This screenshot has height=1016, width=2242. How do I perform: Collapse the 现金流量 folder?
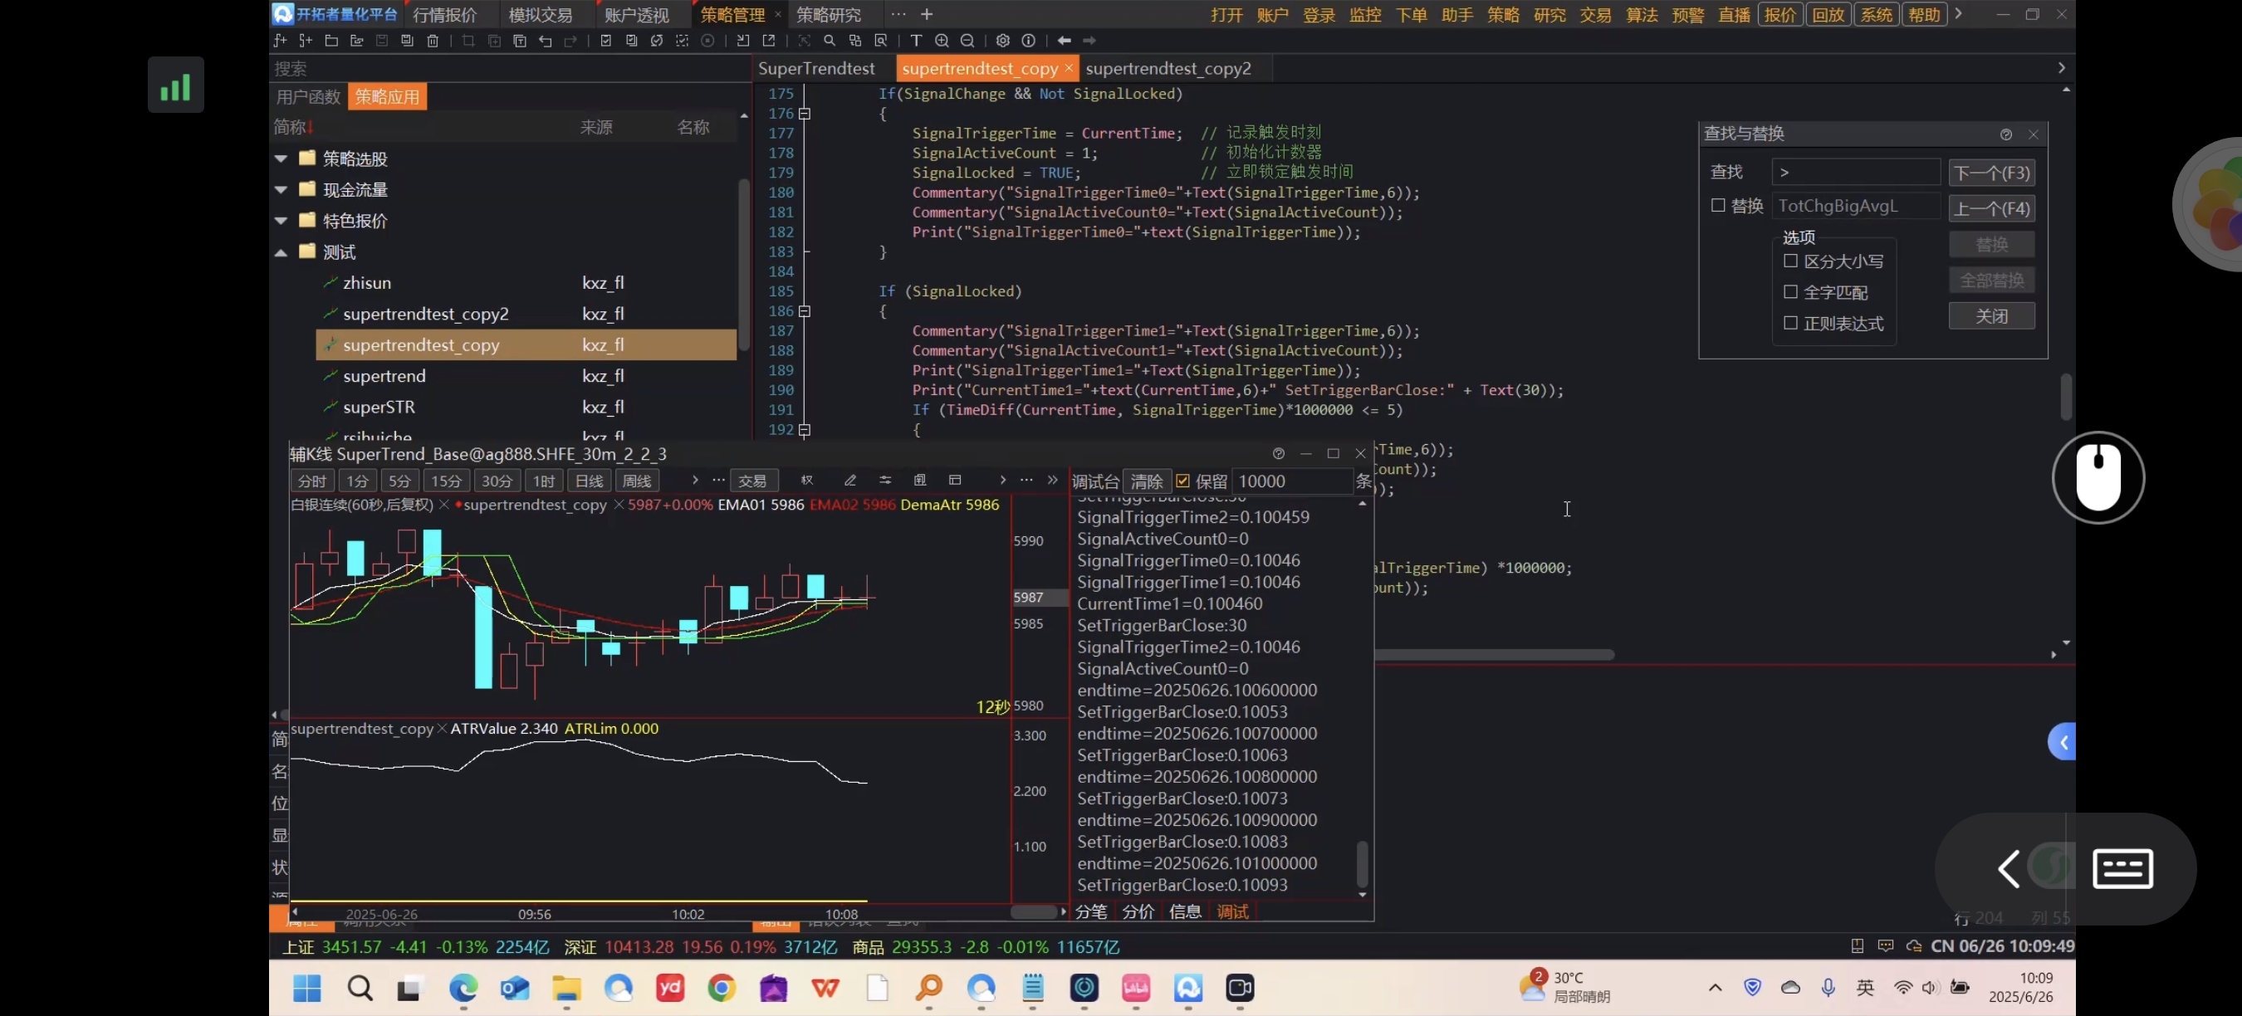coord(281,189)
